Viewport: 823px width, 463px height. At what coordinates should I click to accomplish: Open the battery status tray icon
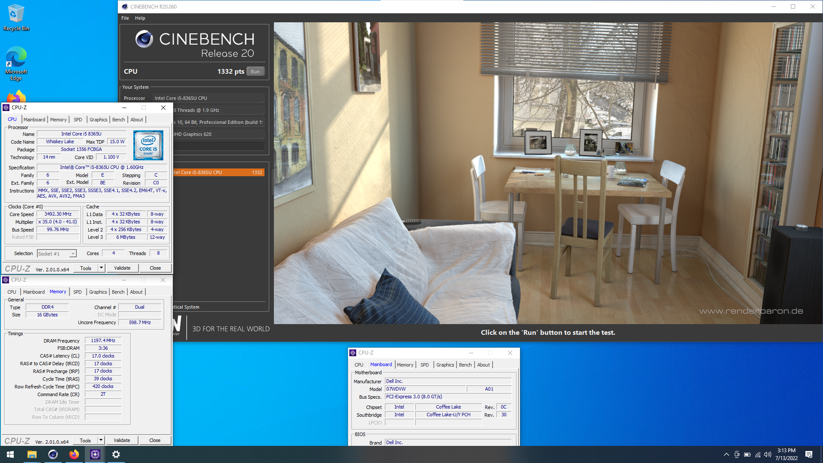click(x=747, y=455)
